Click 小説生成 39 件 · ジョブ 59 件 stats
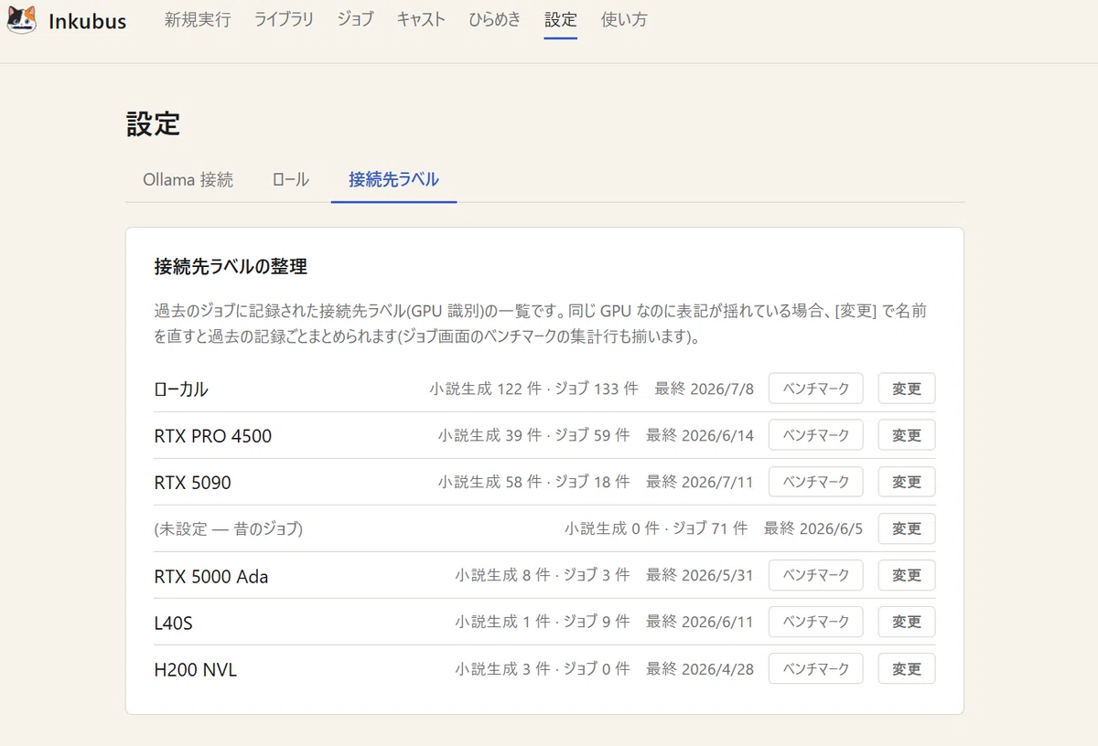The image size is (1098, 746). 534,435
